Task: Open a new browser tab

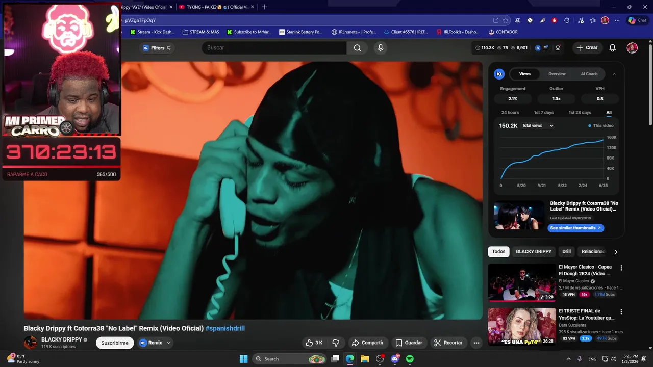Action: click(x=264, y=7)
